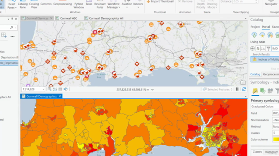Open the Catalog View from the ribbon
279x156 pixels.
click(34, 4)
